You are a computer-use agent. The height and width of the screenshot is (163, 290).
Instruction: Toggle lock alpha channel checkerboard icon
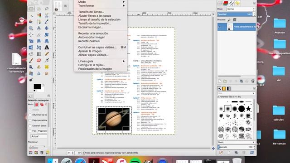coord(235,20)
